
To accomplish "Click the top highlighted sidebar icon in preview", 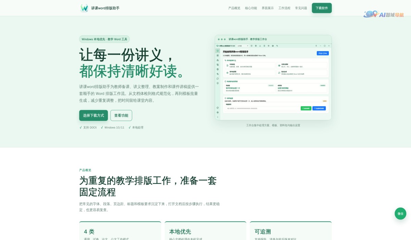I will pos(217,51).
